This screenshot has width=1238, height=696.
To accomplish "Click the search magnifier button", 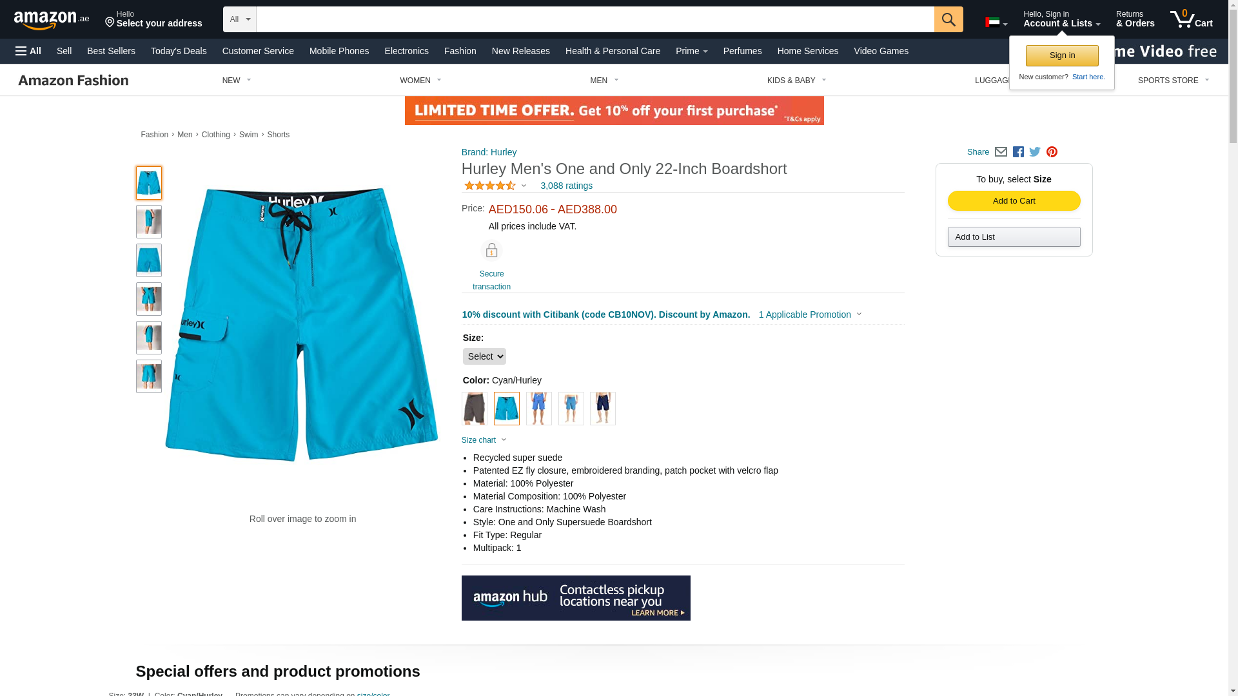I will 948,19.
